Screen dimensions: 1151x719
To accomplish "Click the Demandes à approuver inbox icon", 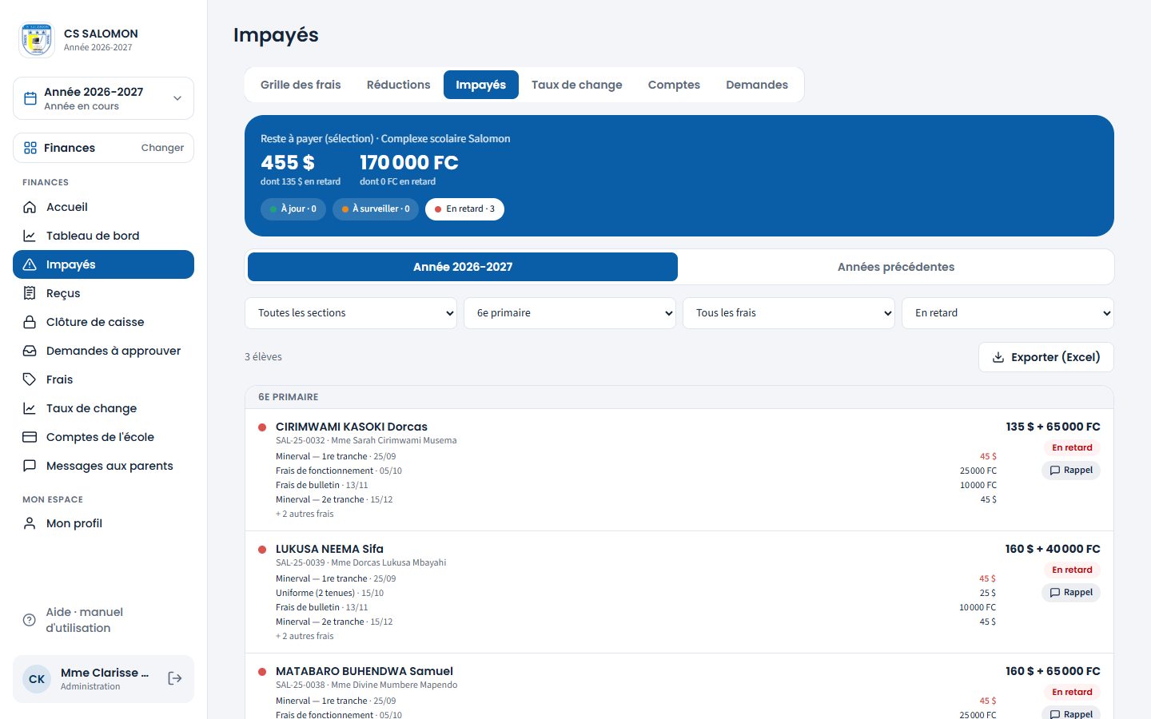I will (x=30, y=351).
